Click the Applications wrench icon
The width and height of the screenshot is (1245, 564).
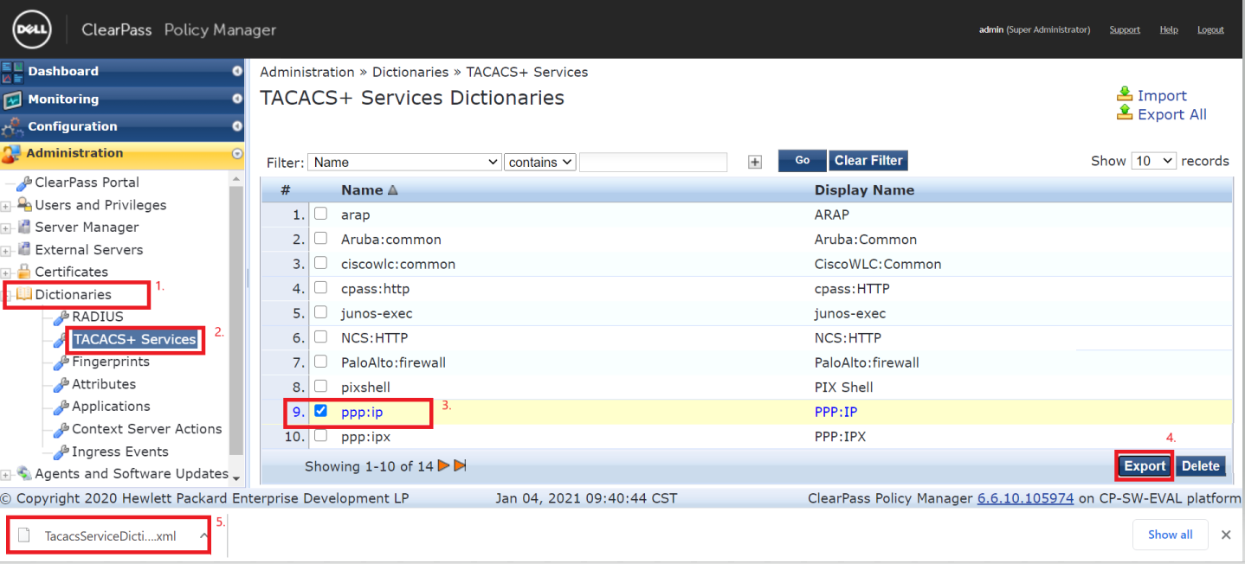pos(61,407)
